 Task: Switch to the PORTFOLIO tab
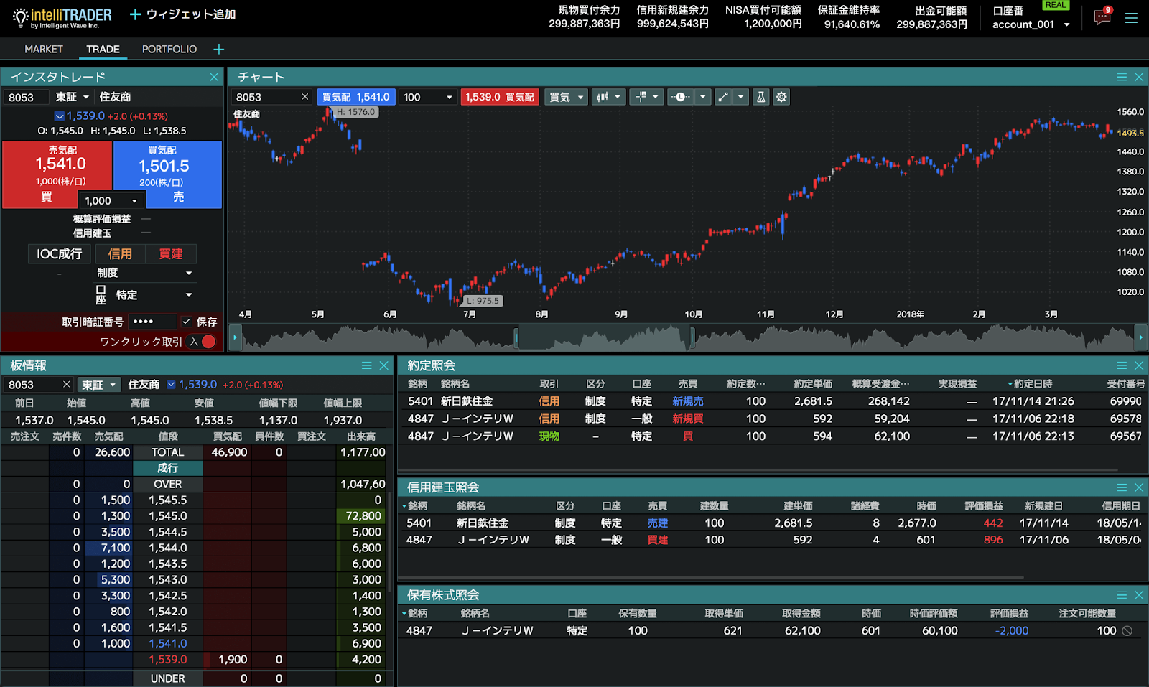pos(169,49)
